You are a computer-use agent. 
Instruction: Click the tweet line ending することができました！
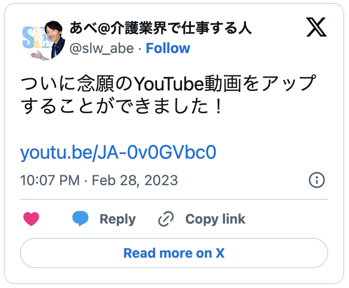[x=122, y=107]
